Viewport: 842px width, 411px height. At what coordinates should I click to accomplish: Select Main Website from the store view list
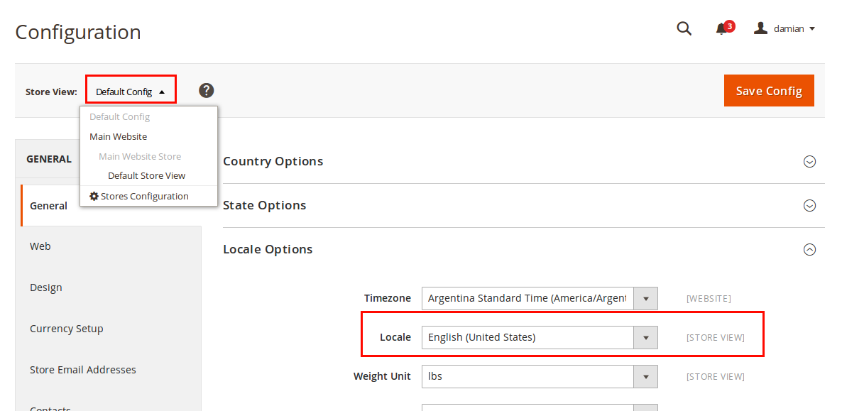(x=118, y=136)
